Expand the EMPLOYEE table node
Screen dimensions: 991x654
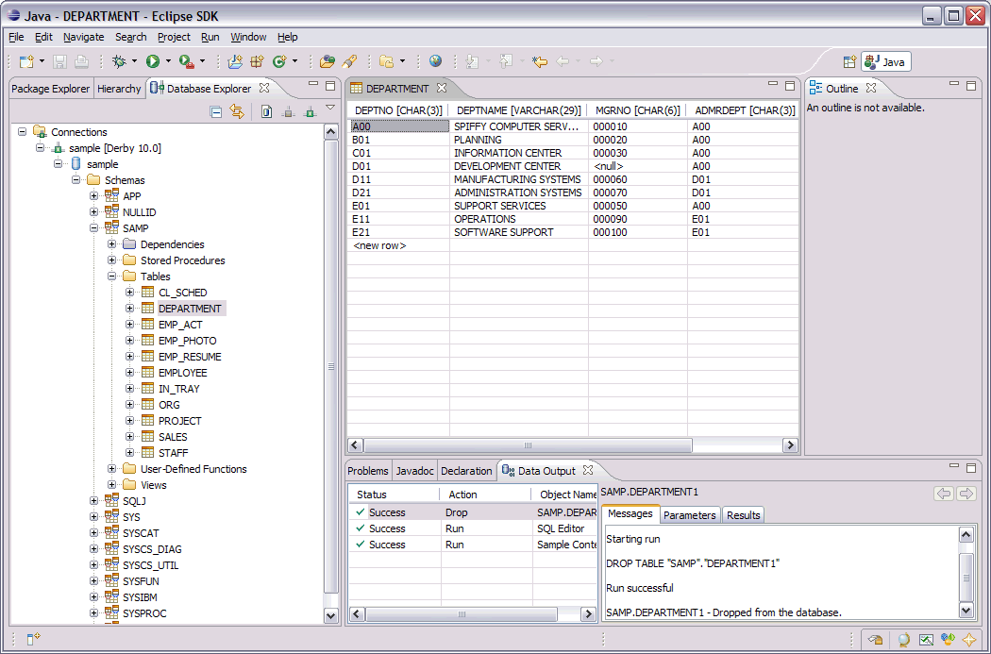click(x=130, y=373)
